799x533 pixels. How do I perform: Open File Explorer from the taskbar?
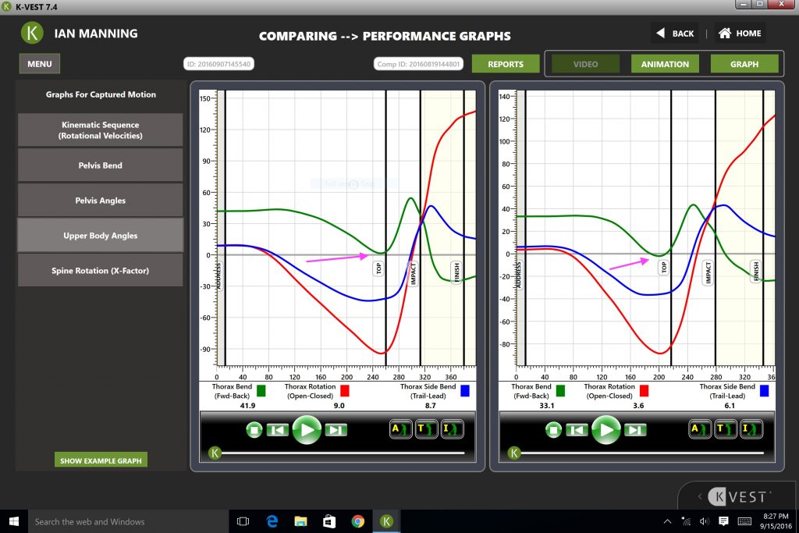pyautogui.click(x=300, y=521)
